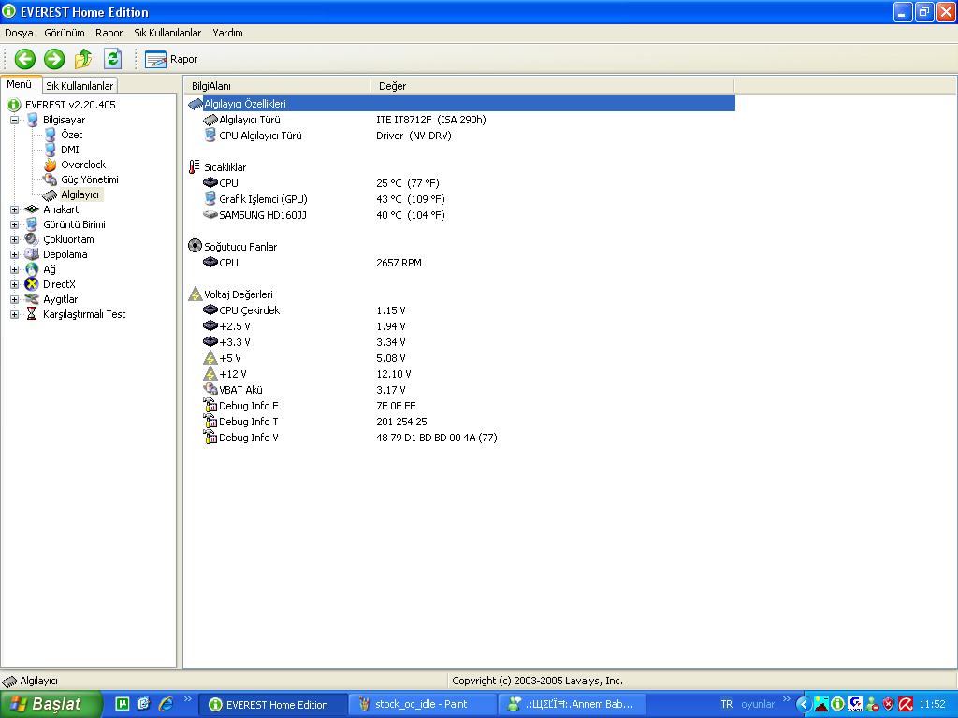Image resolution: width=958 pixels, height=718 pixels.
Task: Expand the Anakart tree node
Action: pos(15,209)
